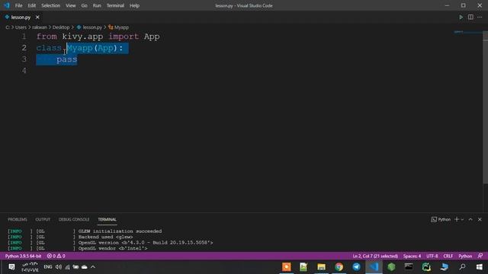This screenshot has height=274, width=488.
Task: Click the Visual Studio Code taskbar icon
Action: click(374, 267)
